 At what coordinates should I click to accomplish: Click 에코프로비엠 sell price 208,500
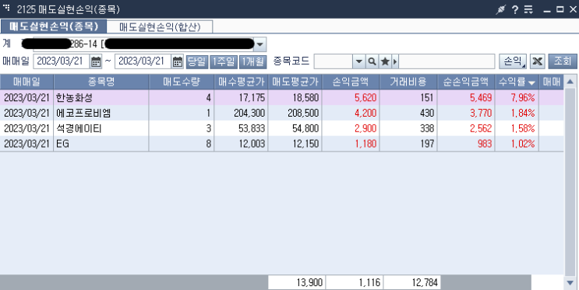[x=303, y=114]
